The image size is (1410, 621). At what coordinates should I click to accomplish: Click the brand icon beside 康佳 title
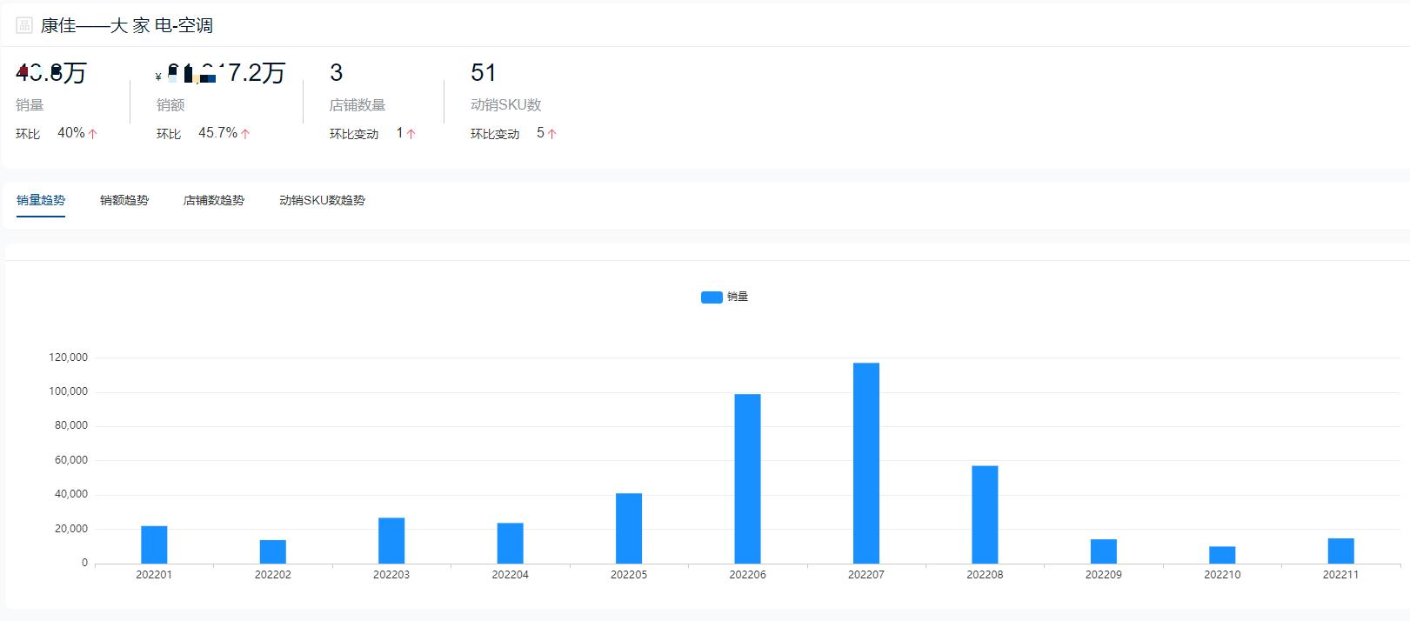coord(24,25)
